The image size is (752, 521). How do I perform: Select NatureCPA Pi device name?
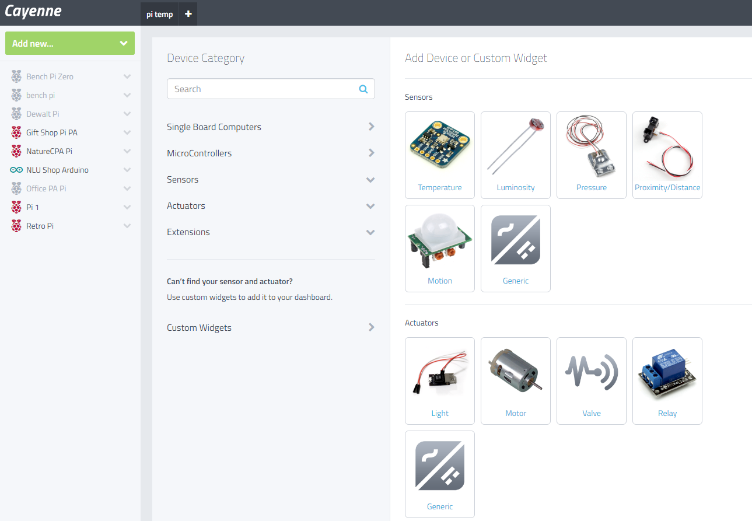[x=49, y=151]
